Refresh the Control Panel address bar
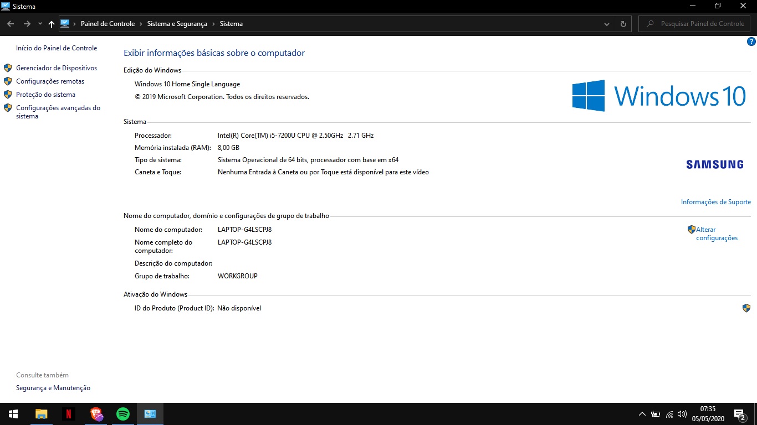757x425 pixels. (x=623, y=24)
